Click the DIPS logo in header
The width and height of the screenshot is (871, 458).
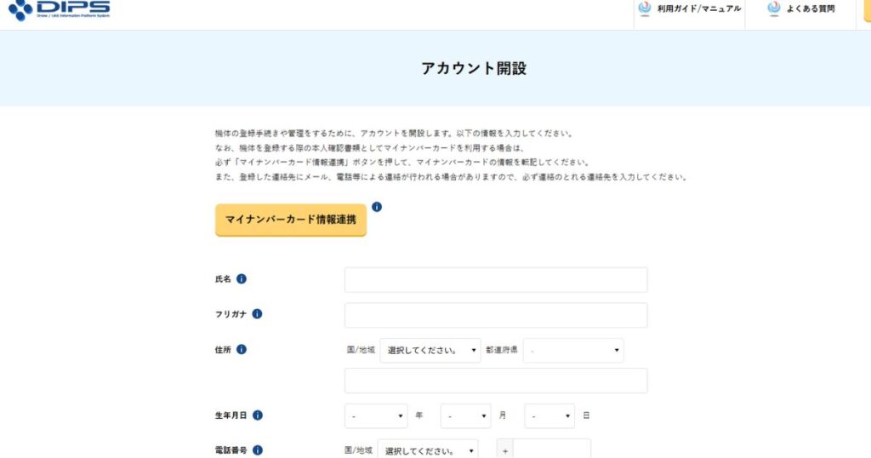tap(59, 9)
